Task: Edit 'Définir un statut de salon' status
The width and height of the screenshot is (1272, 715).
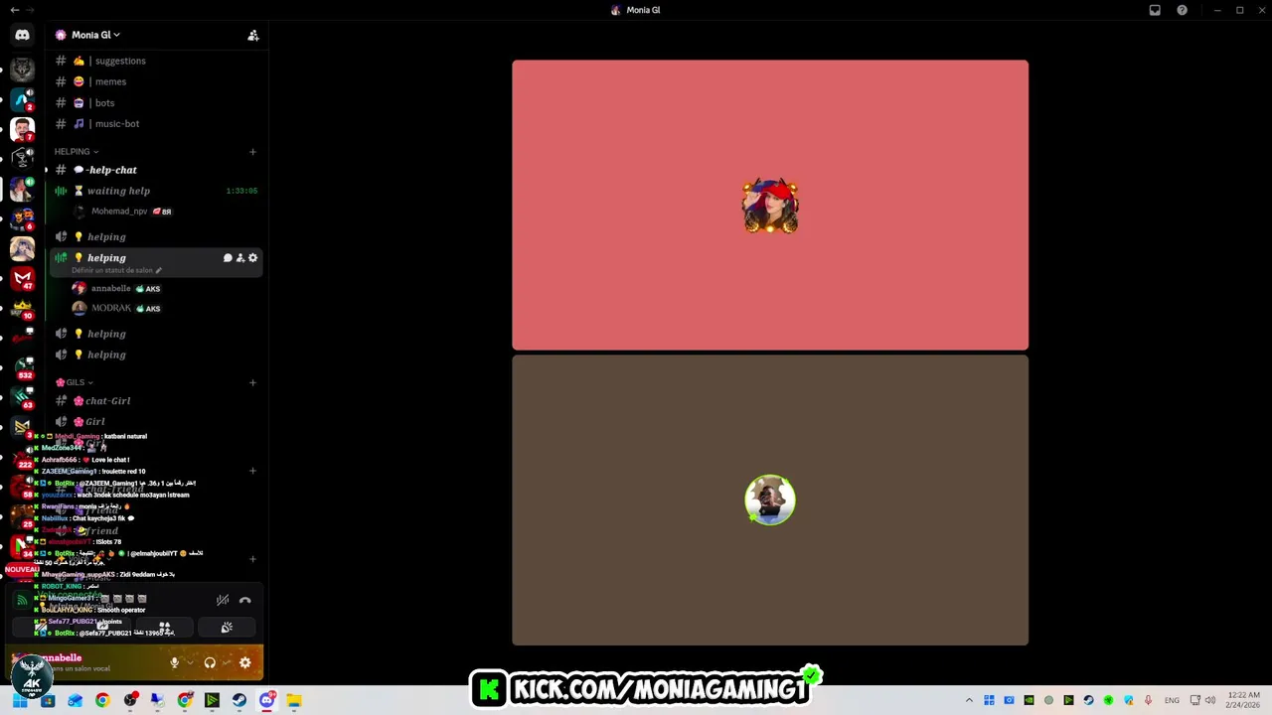Action: (116, 270)
